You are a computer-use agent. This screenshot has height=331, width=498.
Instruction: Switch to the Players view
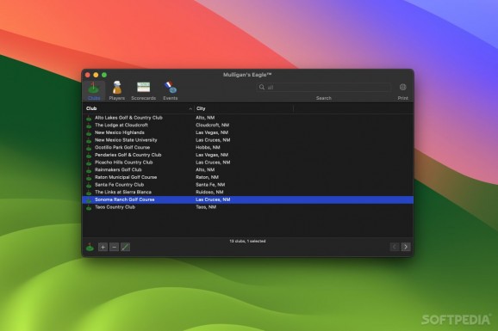pos(117,91)
